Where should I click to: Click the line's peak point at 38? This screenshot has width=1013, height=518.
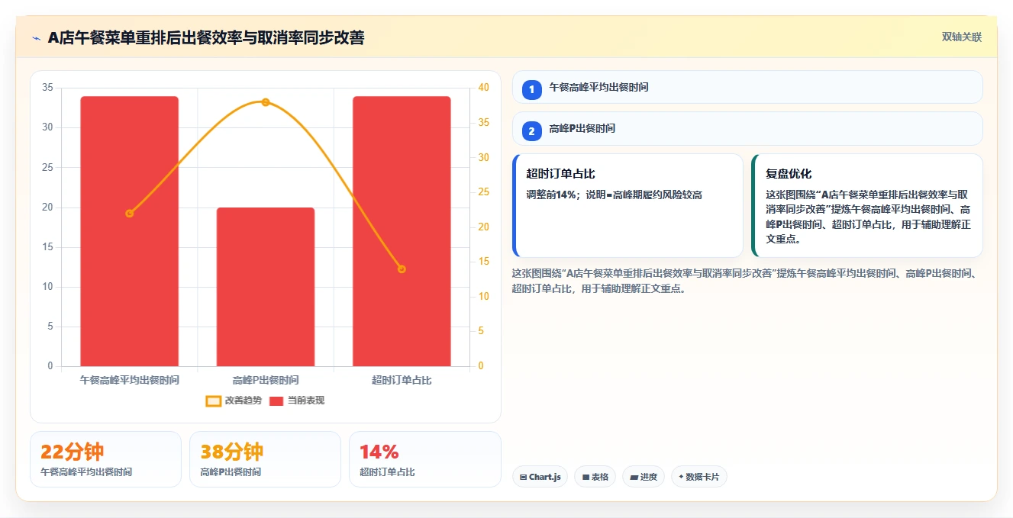[x=266, y=102]
